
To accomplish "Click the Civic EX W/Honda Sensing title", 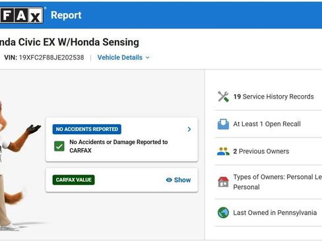I will point(69,42).
